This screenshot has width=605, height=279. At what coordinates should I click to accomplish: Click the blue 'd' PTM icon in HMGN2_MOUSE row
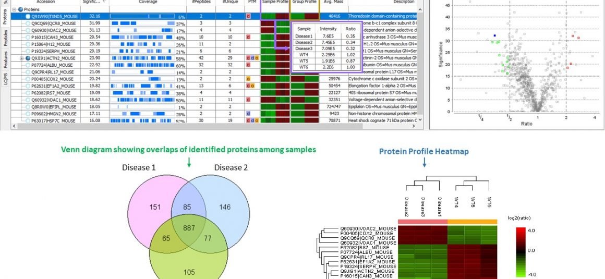pyautogui.click(x=248, y=114)
